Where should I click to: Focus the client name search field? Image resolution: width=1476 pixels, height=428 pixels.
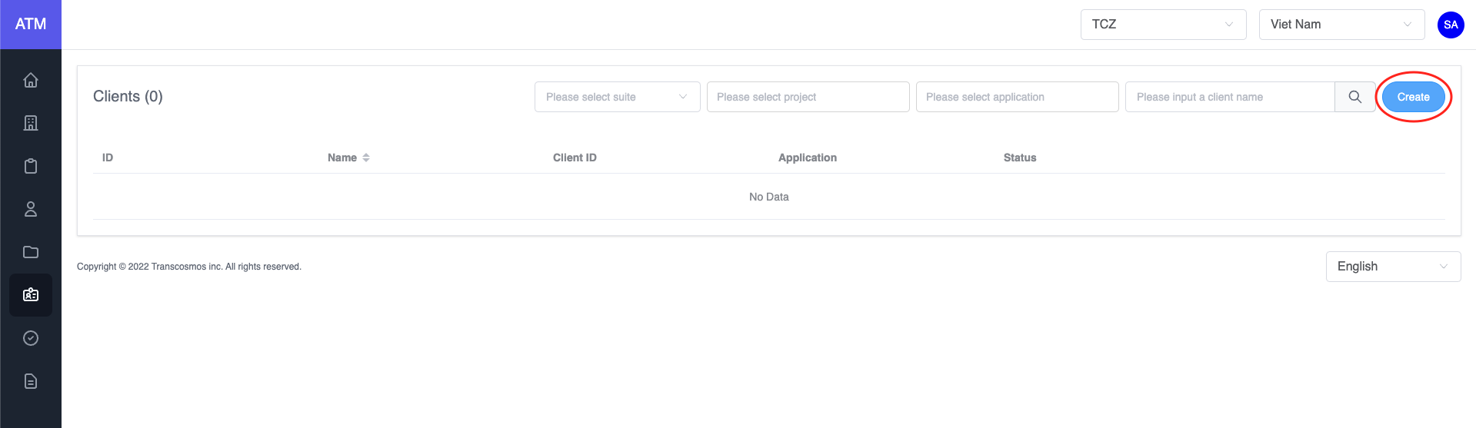(1229, 97)
